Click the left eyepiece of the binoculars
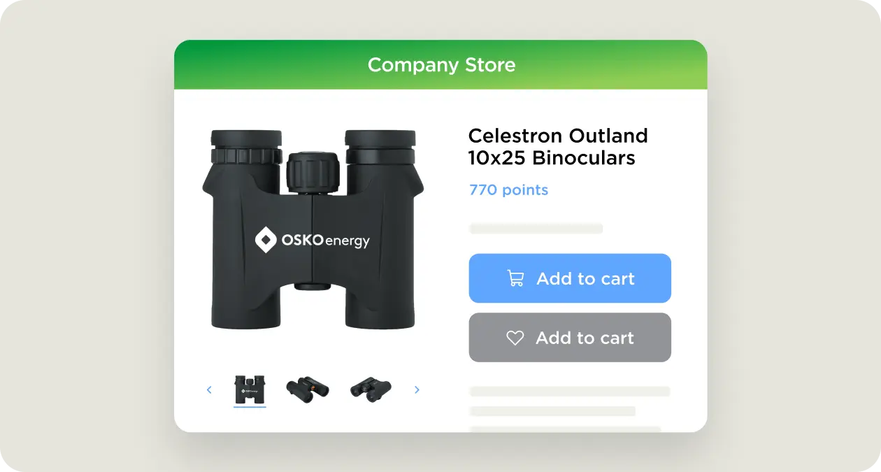This screenshot has width=881, height=472. tap(246, 146)
